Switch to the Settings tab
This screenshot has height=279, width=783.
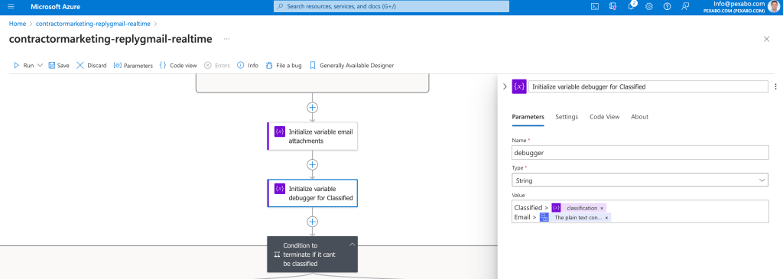click(567, 117)
